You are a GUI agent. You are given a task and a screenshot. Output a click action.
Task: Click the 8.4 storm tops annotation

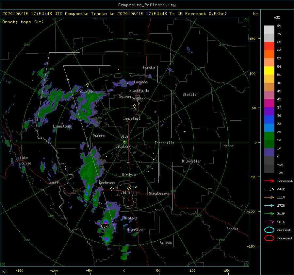105,226
